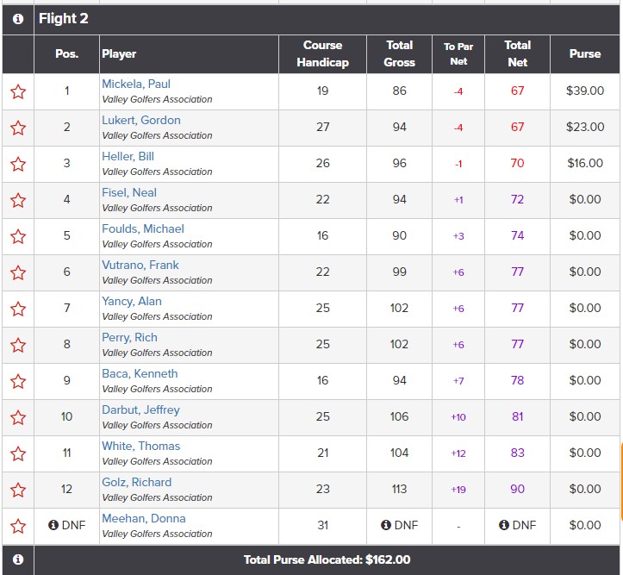Click the star next to Richard Golz
The height and width of the screenshot is (575, 623).
pos(18,490)
